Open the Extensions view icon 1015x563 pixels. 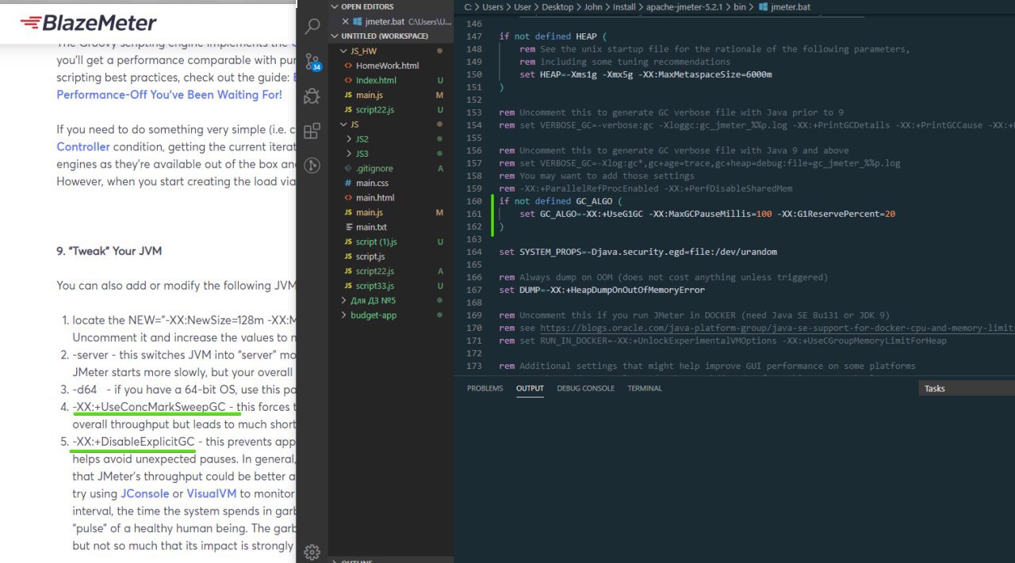312,131
